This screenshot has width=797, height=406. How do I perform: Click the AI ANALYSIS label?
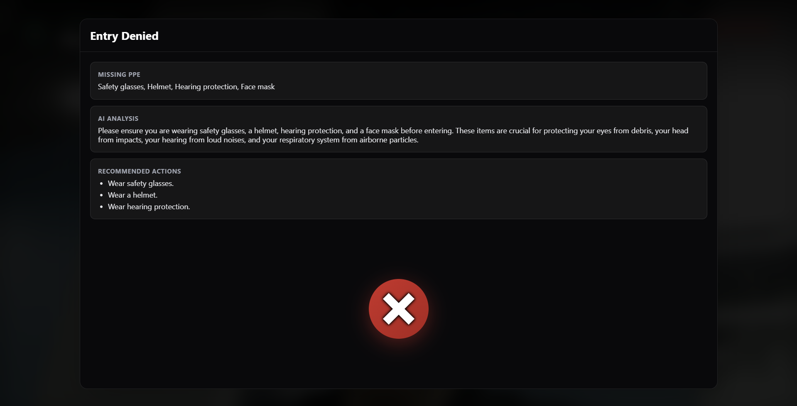pos(118,118)
